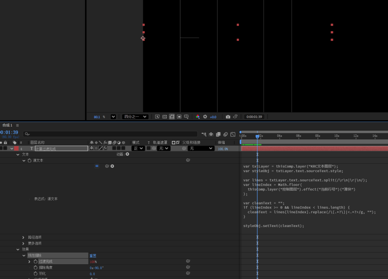
Task: Toggle the stopwatch for 源文本
Action: pyautogui.click(x=30, y=161)
